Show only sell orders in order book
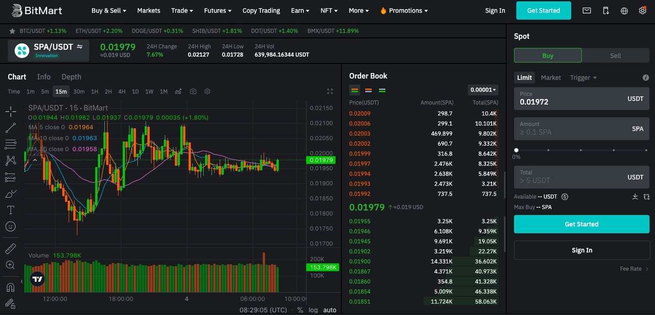The width and height of the screenshot is (655, 315). click(x=368, y=90)
